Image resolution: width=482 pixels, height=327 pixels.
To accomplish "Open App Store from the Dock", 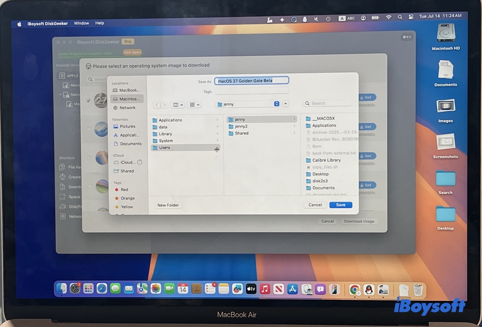I will 292,289.
